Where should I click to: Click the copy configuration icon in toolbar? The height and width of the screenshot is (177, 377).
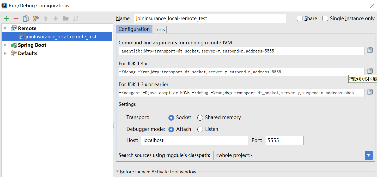[x=26, y=19]
